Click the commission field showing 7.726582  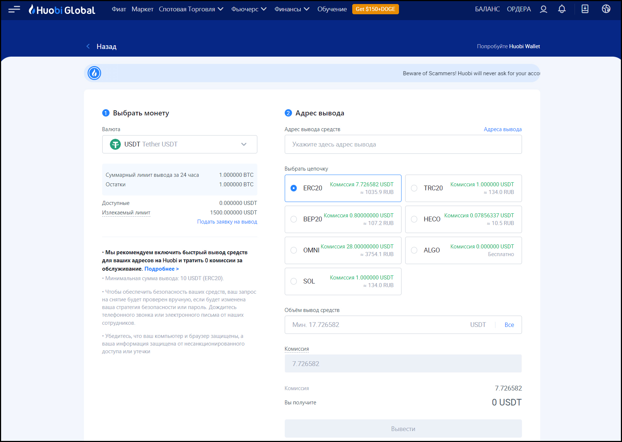click(403, 363)
